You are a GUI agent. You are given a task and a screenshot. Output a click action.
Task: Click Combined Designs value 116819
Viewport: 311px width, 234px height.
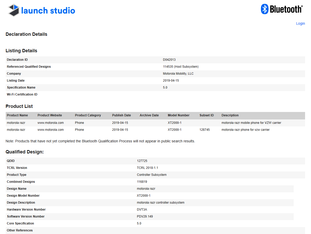tap(142, 182)
